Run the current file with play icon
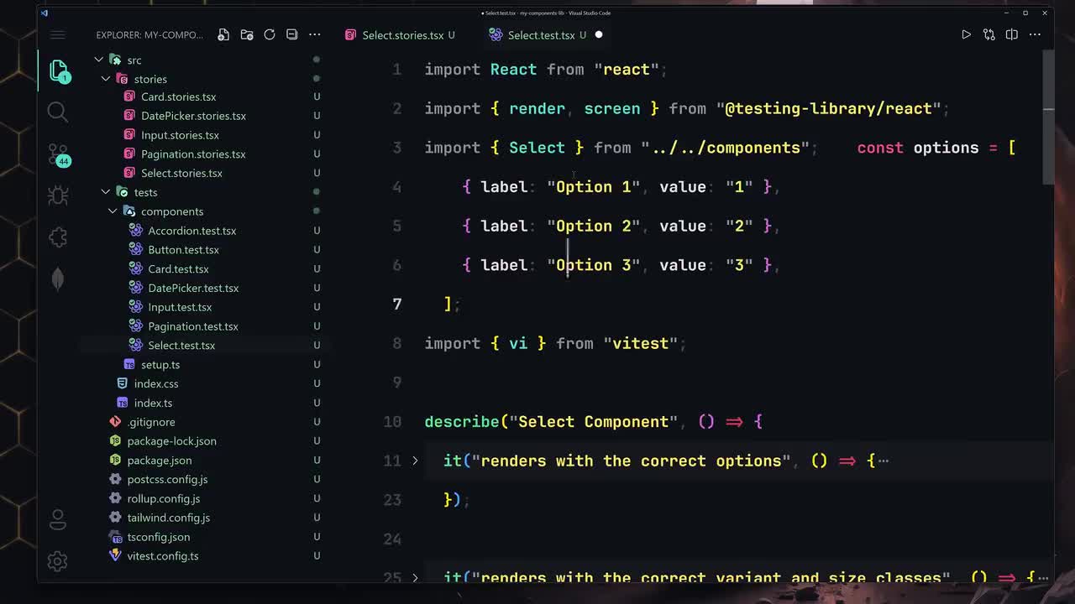 pyautogui.click(x=966, y=34)
